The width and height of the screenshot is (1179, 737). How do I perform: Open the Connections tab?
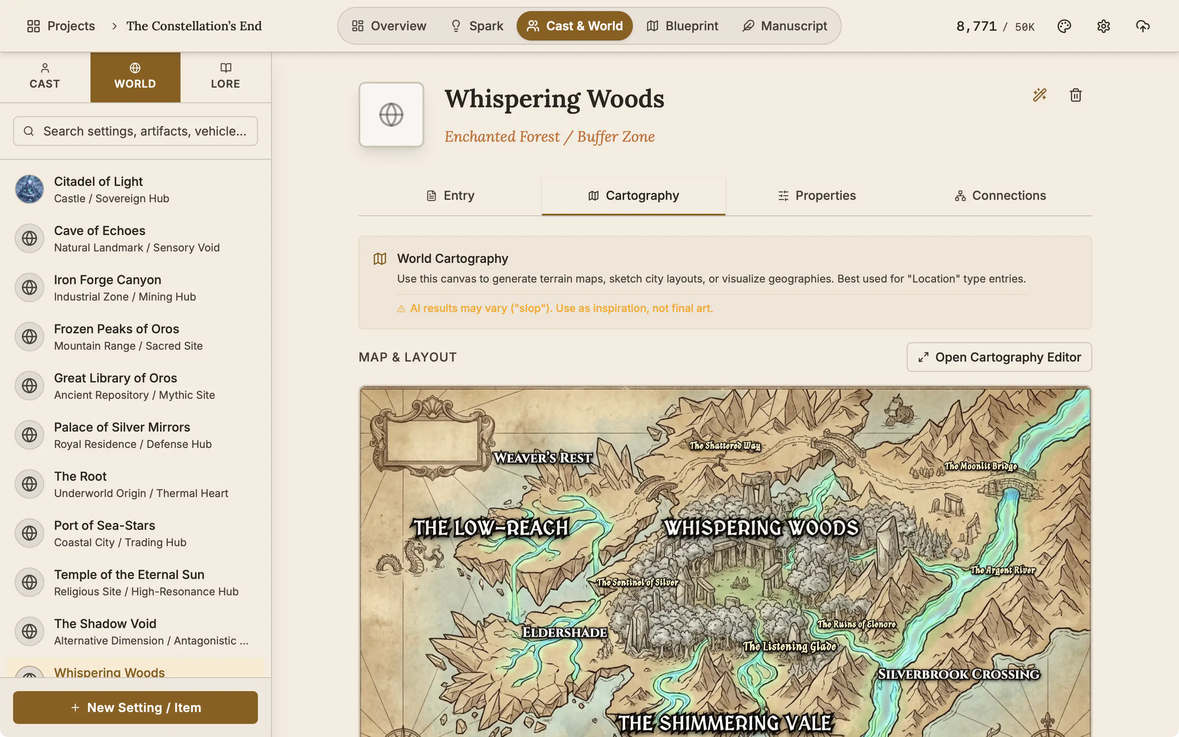(x=1000, y=196)
